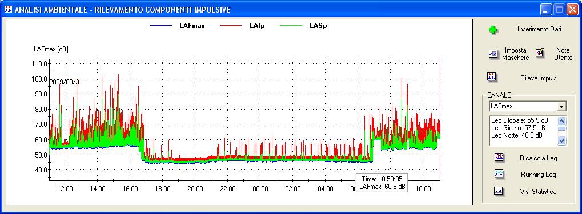Click the Leq list scrollbar thumb
The height and width of the screenshot is (214, 582).
(561, 128)
